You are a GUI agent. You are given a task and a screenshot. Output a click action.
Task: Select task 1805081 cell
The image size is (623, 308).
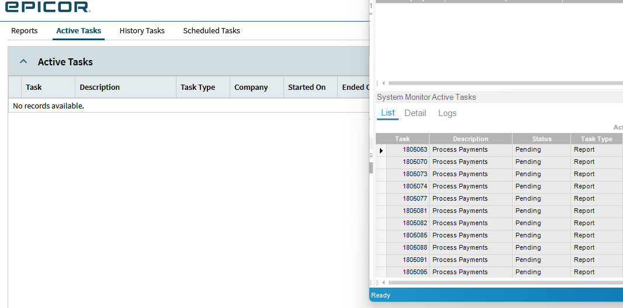coord(408,211)
